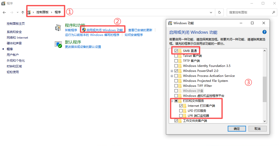
Task: Click the back arrow in Control Panel
Action: [x=4, y=12]
